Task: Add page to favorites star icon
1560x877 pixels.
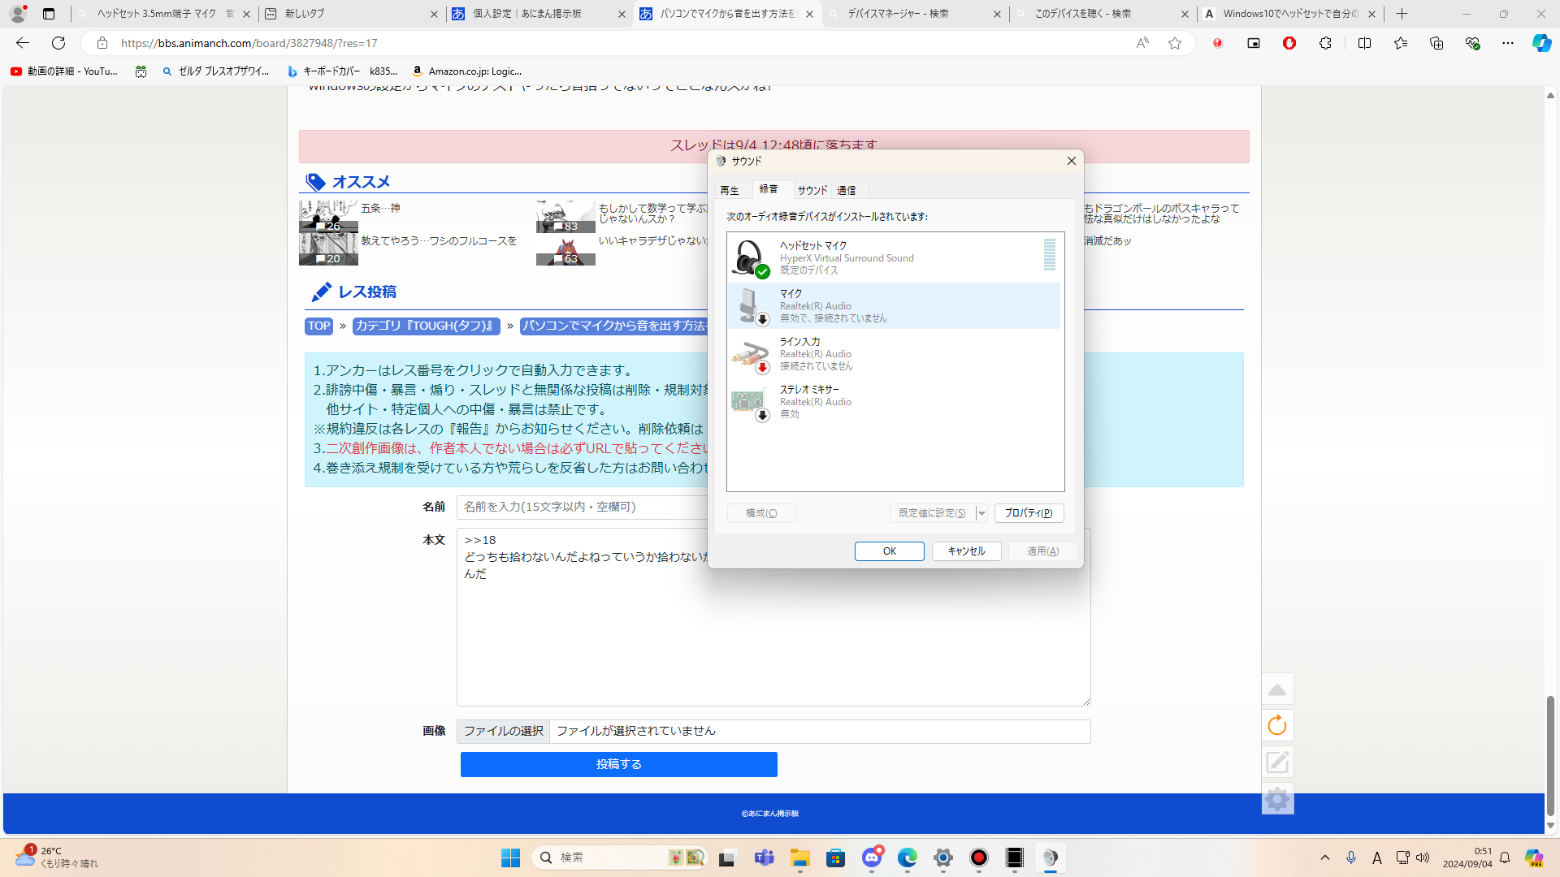Action: click(1175, 43)
